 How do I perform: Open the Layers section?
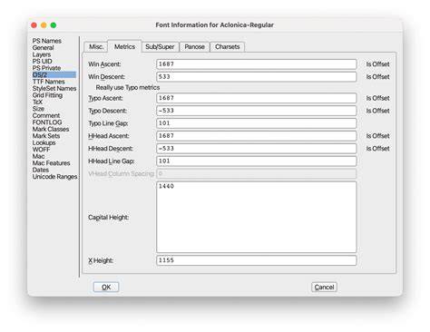(x=42, y=54)
